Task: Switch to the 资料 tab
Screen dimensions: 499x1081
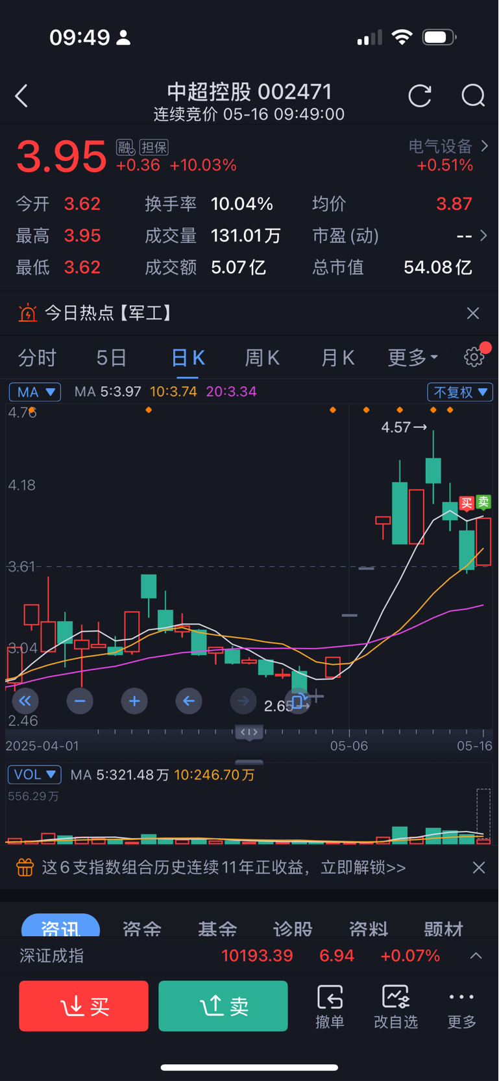Action: tap(368, 928)
